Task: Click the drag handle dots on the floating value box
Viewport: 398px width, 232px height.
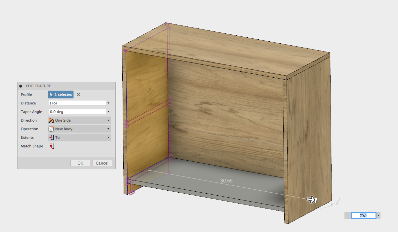Action: coord(346,215)
